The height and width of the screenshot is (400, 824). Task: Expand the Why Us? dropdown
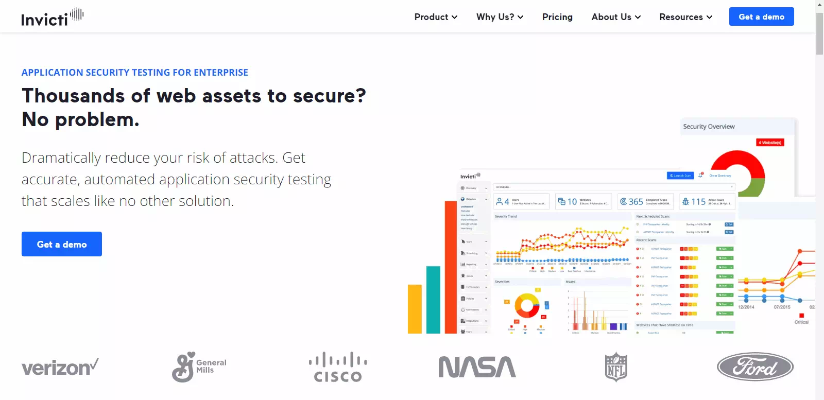click(x=500, y=17)
